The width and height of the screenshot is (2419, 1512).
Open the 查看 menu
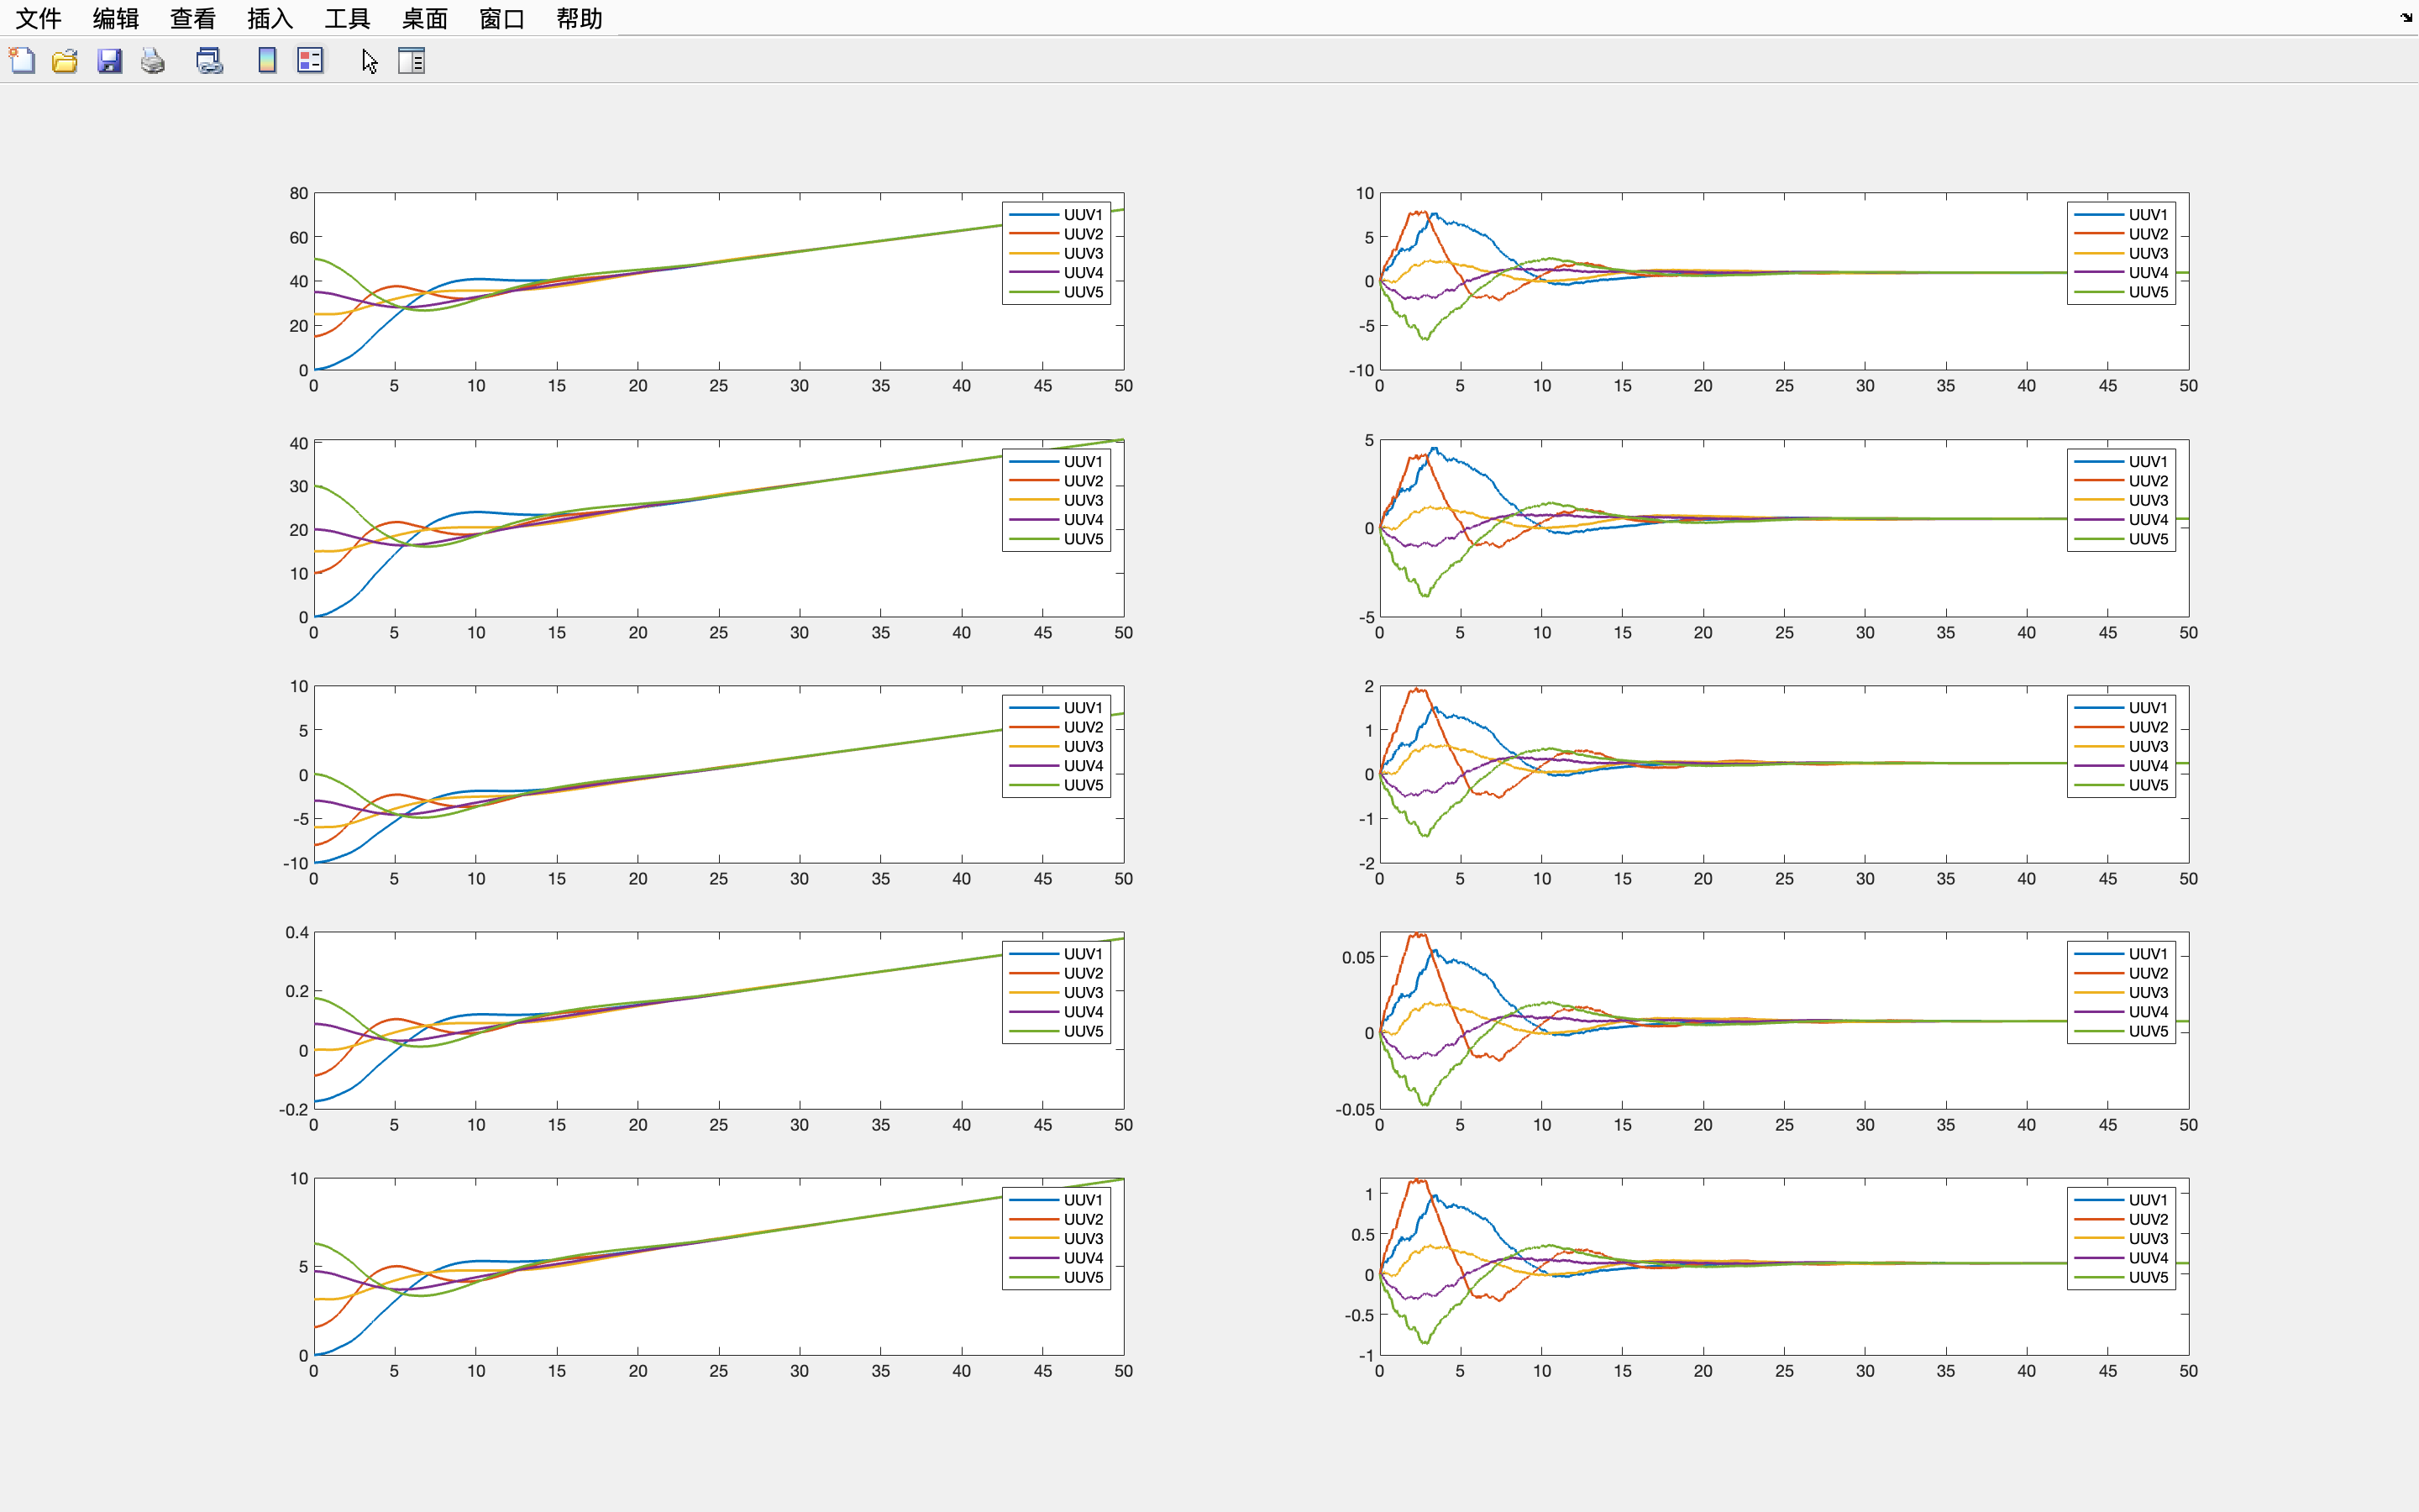193,18
